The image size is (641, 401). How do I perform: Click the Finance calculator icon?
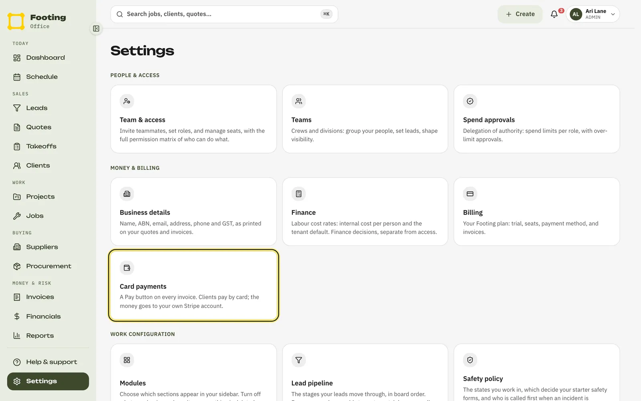click(x=298, y=194)
